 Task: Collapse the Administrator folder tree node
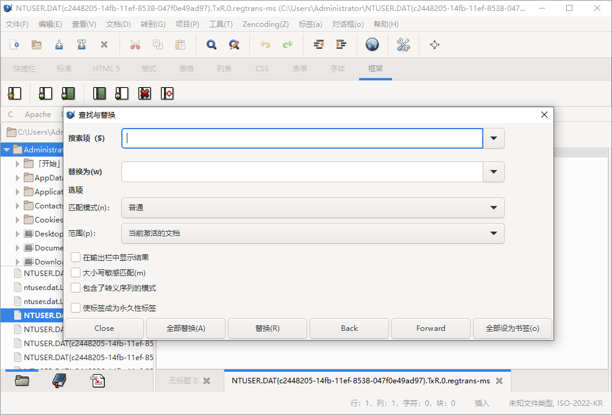[7, 150]
